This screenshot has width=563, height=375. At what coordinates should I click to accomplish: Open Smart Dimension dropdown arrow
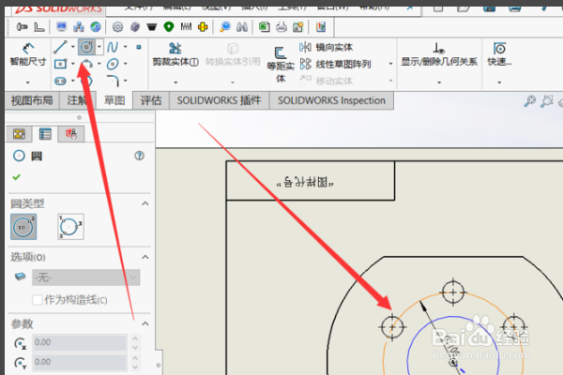(28, 82)
